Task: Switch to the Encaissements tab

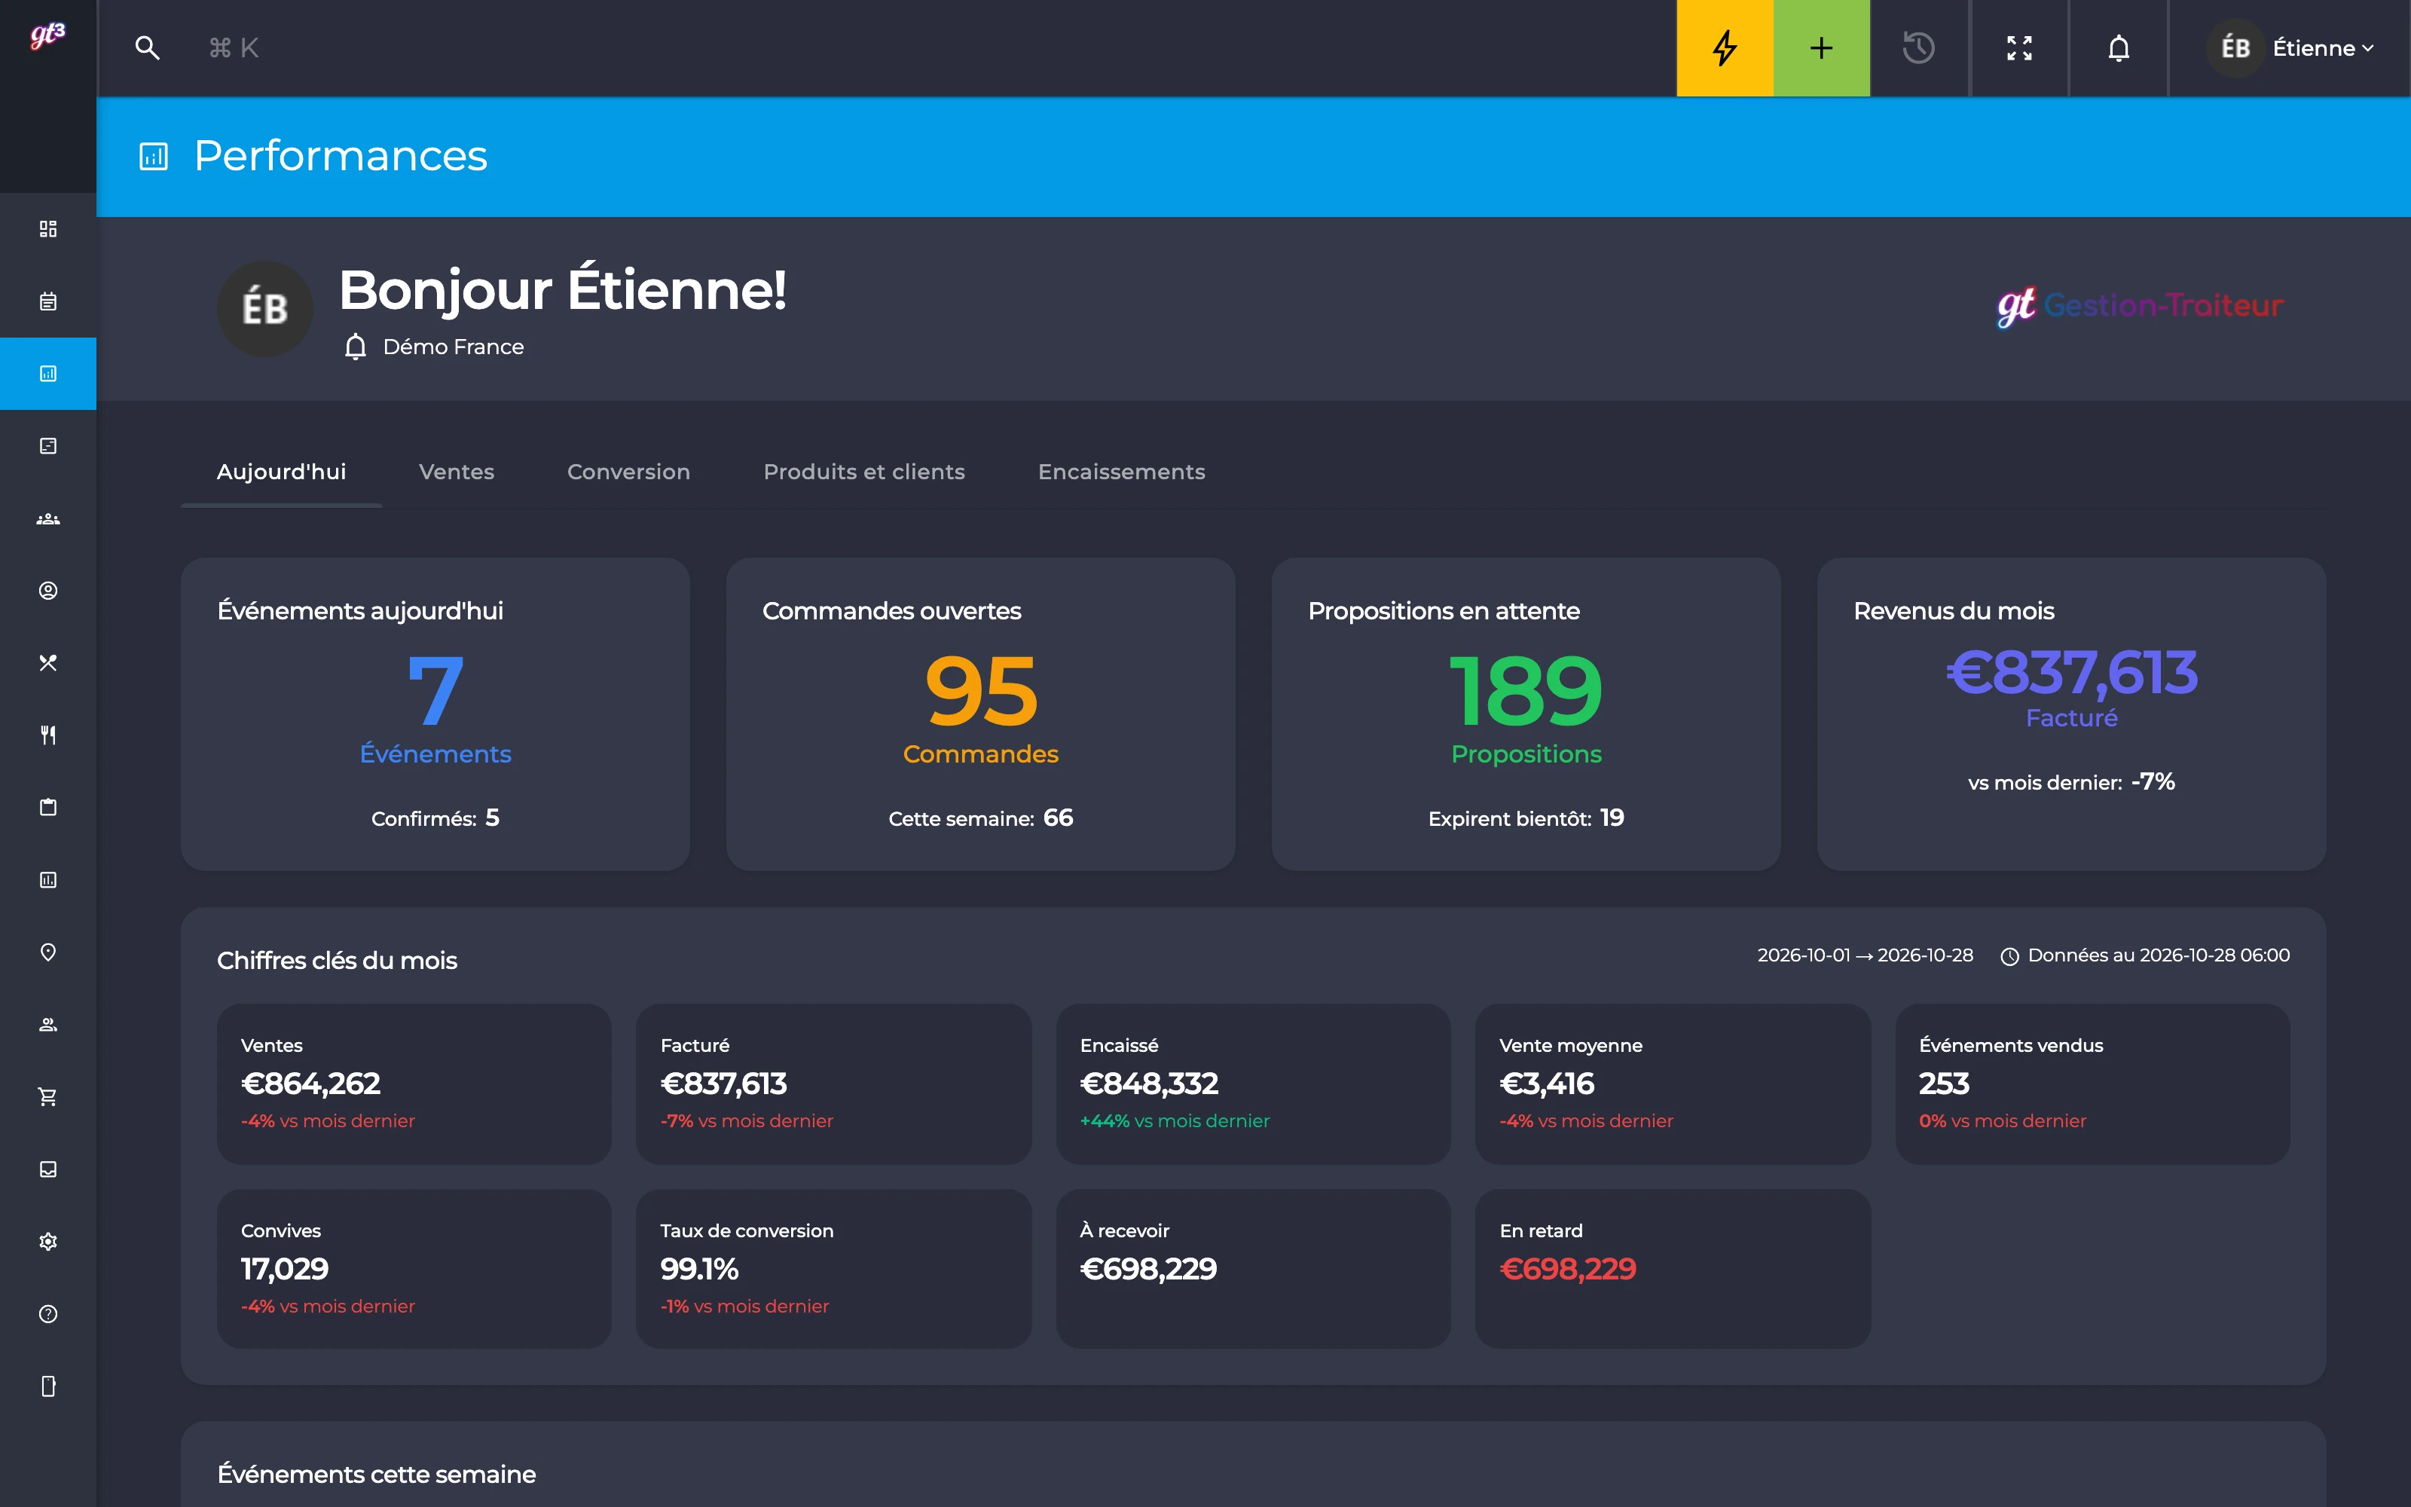Action: (1121, 472)
